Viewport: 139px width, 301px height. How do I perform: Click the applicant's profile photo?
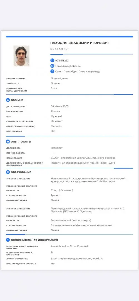click(21, 56)
